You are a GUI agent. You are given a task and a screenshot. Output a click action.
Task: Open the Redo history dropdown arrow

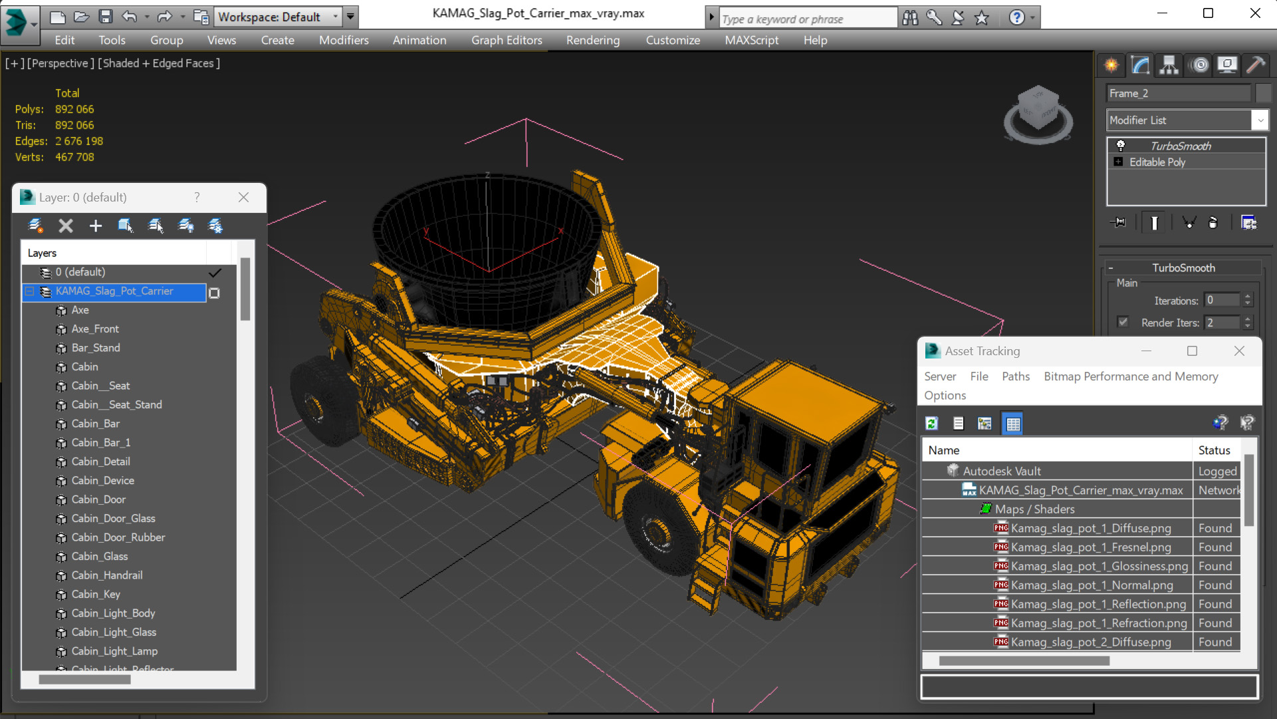[182, 17]
